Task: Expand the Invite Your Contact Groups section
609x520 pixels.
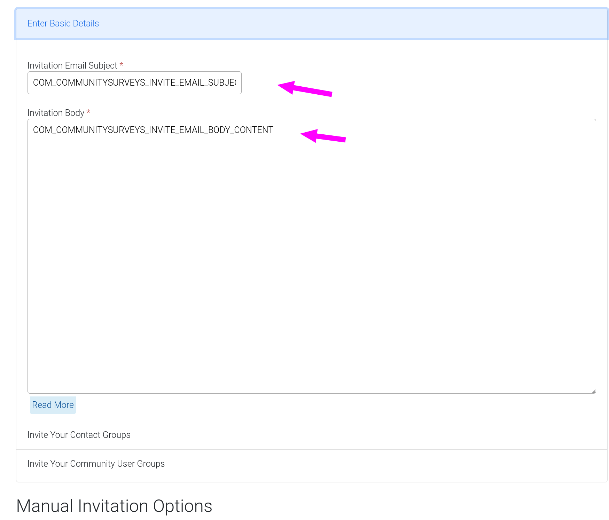Action: 79,435
